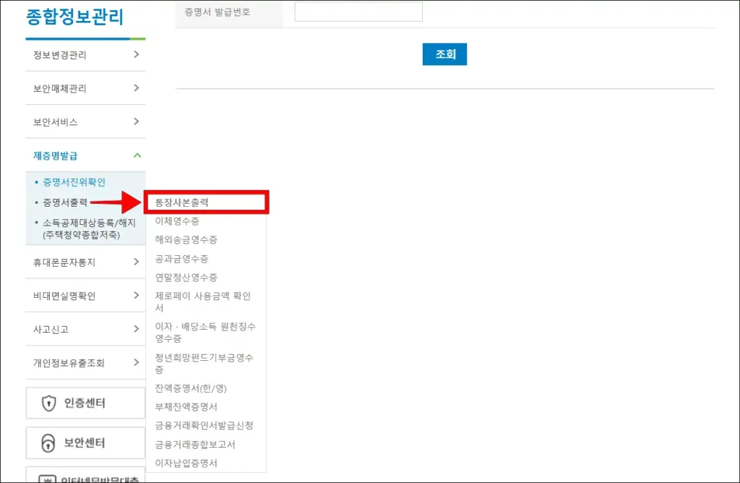The image size is (740, 483).
Task: Expand the 휴대폰문자통지 chevron arrow
Action: pyautogui.click(x=137, y=262)
